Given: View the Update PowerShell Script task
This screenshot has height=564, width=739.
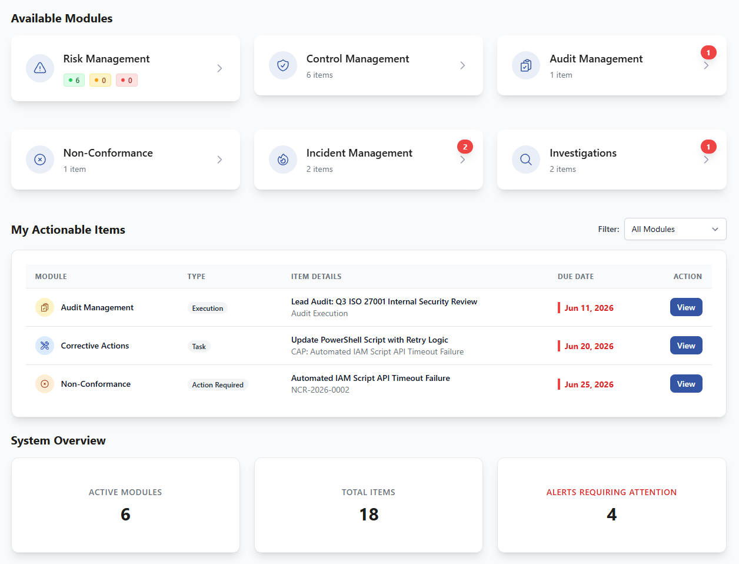Looking at the screenshot, I should (x=686, y=346).
